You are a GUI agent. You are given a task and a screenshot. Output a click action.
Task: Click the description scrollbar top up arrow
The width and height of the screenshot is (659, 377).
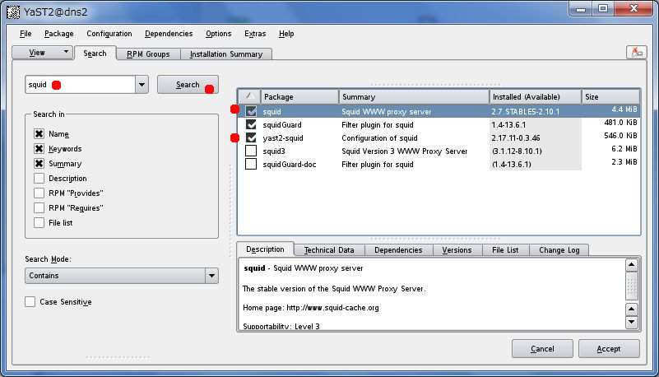pyautogui.click(x=631, y=265)
